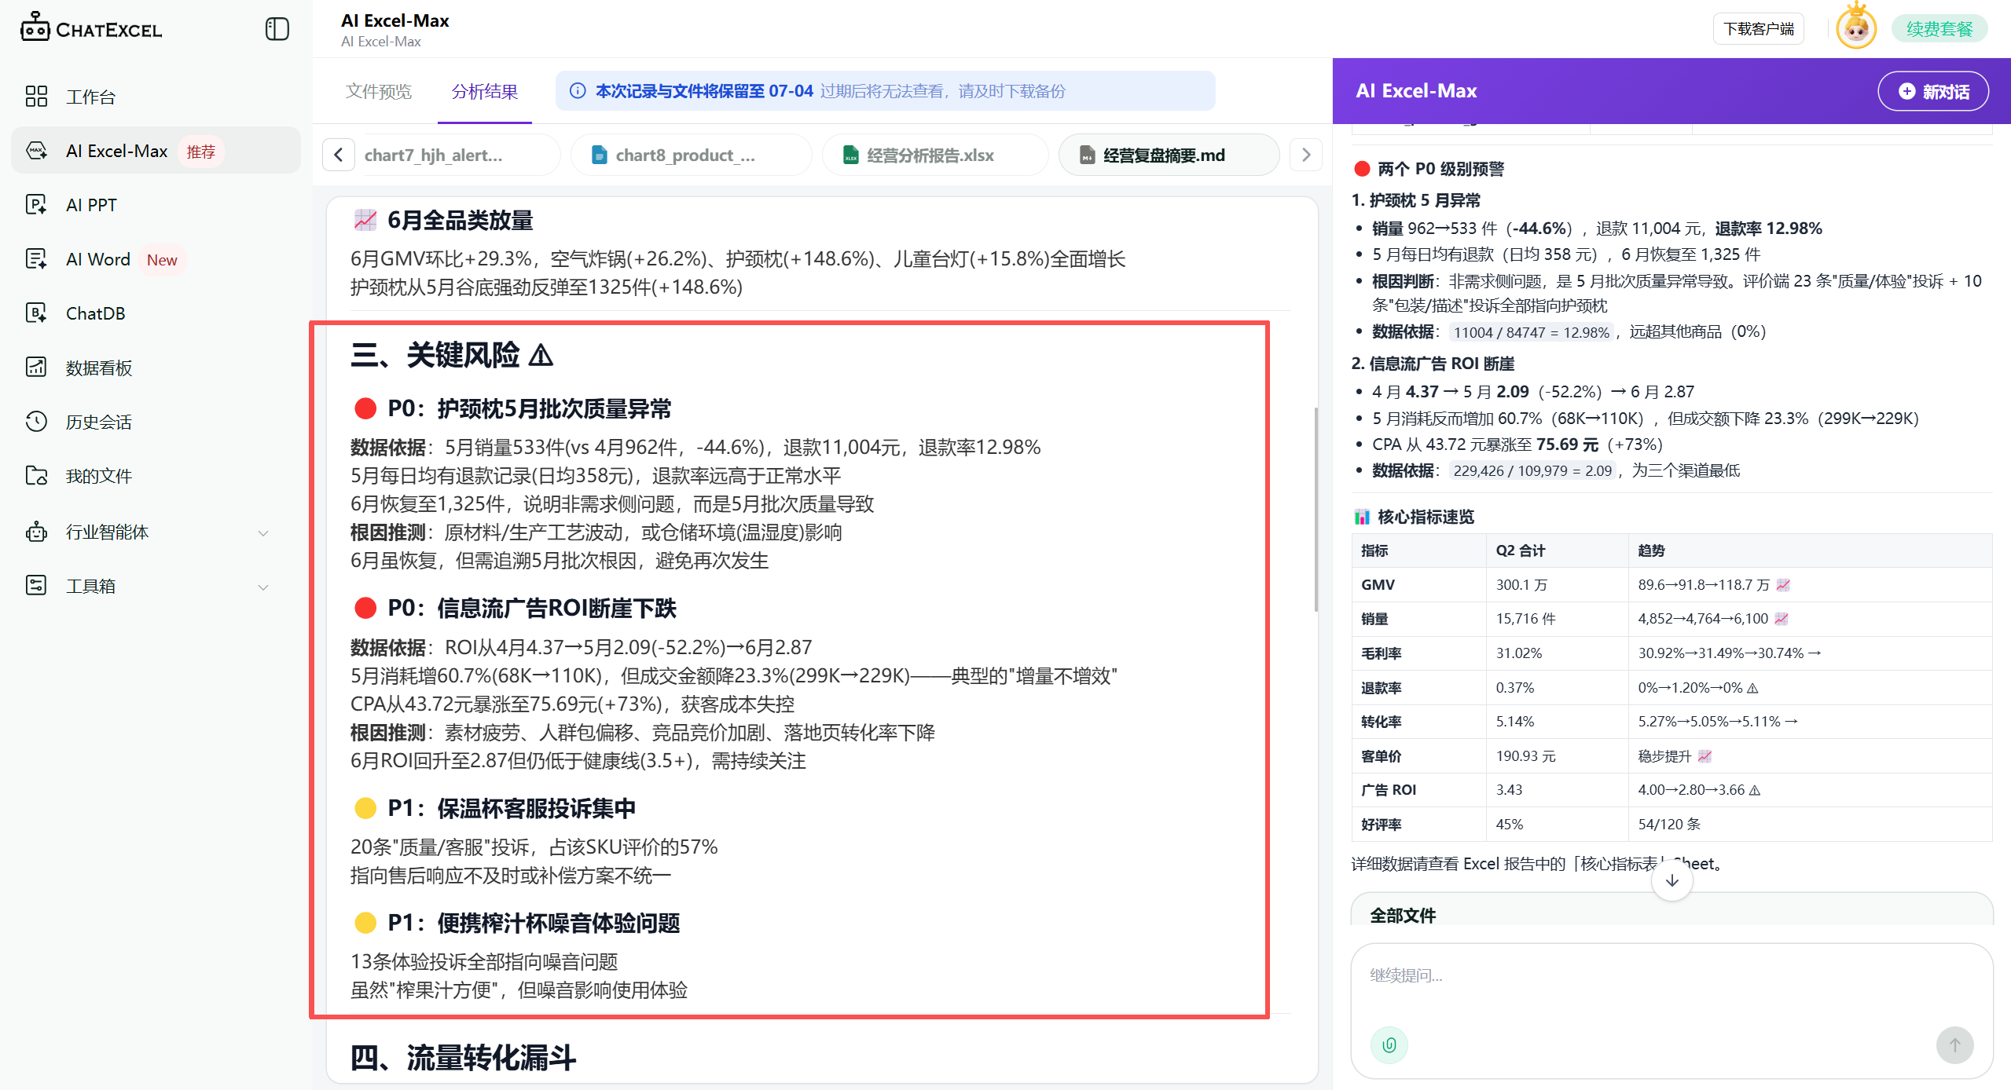This screenshot has width=2011, height=1090.
Task: Click the 客单价 row's 190.93 元 cell
Action: [1557, 755]
